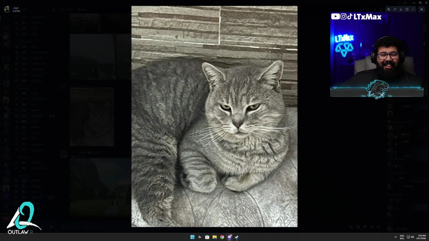Click the ENG INTL language indicator

tap(402, 237)
